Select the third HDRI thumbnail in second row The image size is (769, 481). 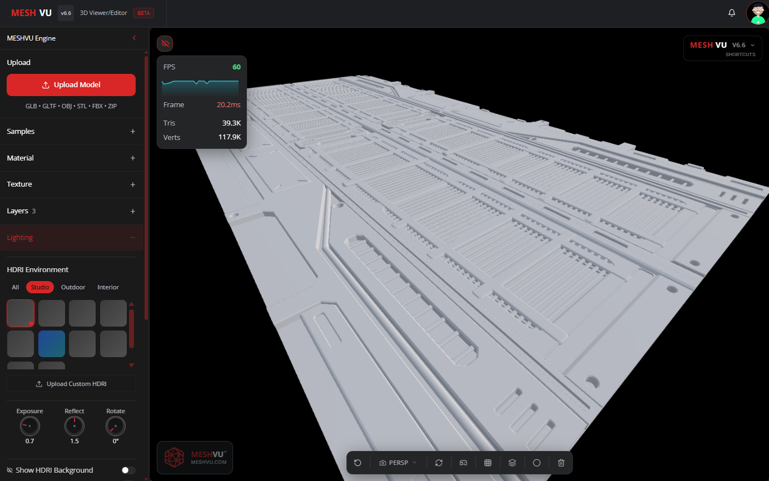click(x=82, y=344)
